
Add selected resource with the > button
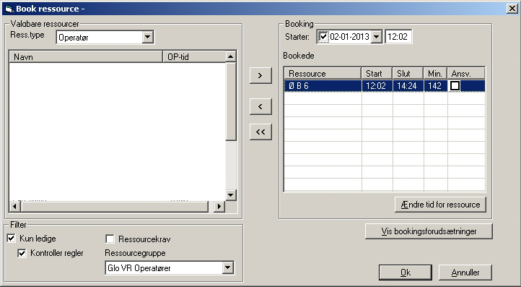click(260, 76)
